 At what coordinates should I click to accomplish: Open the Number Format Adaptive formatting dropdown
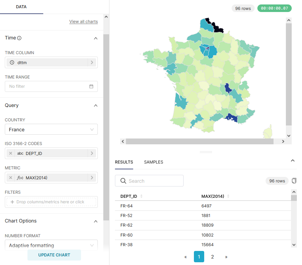click(51, 245)
